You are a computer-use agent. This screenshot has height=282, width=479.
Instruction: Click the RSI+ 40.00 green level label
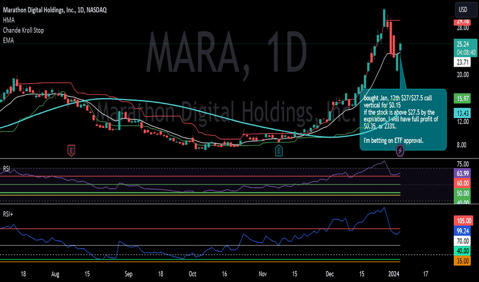coord(462,251)
